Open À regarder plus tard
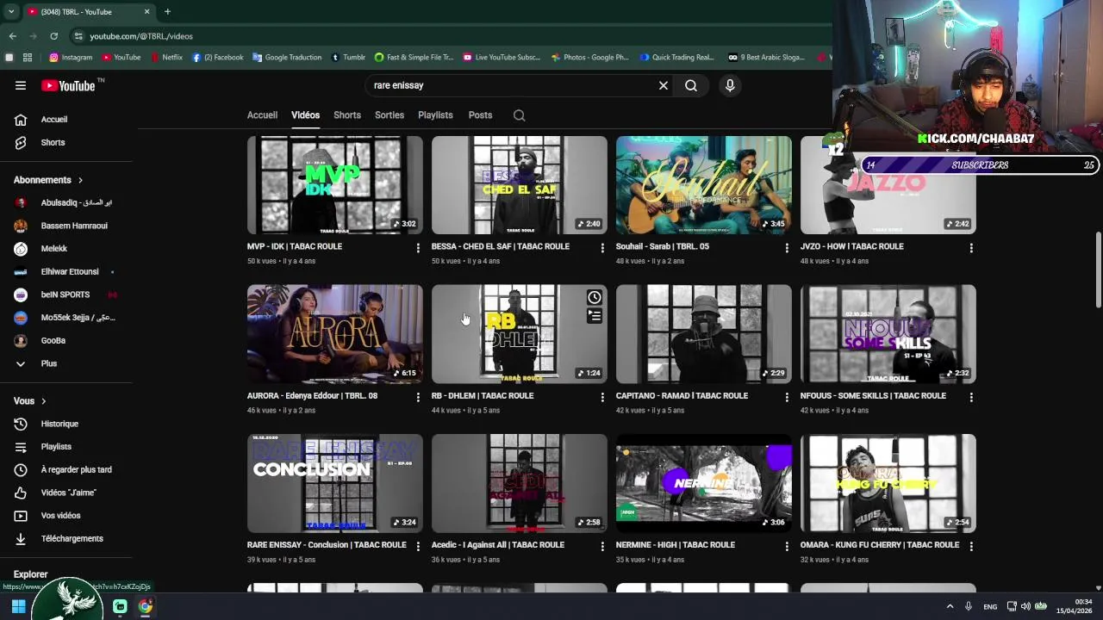This screenshot has width=1103, height=620. [66, 469]
